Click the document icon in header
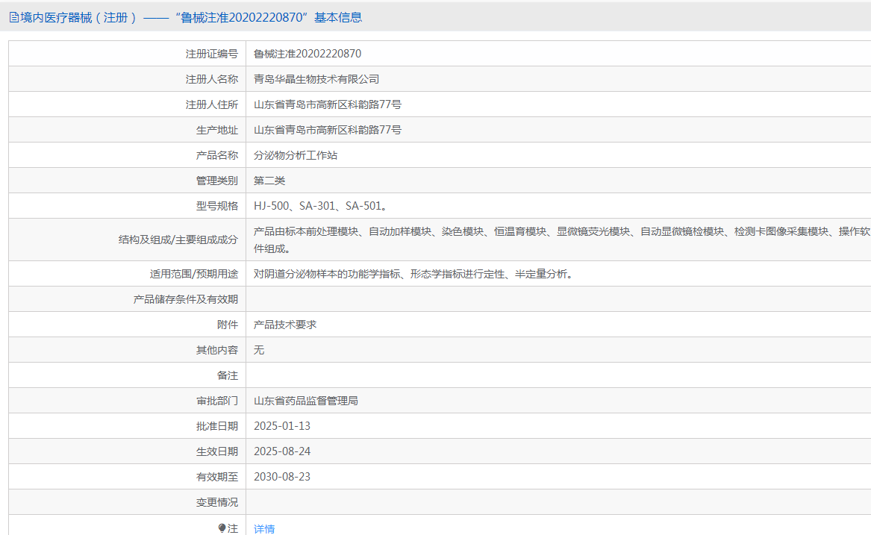Screen dimensions: 871x535 click(14, 18)
